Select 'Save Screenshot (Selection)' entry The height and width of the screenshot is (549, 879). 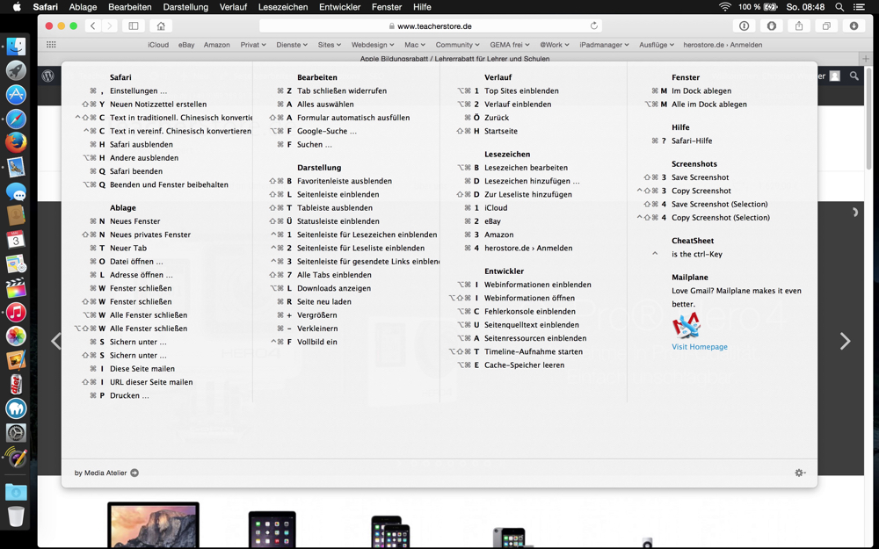(x=720, y=205)
